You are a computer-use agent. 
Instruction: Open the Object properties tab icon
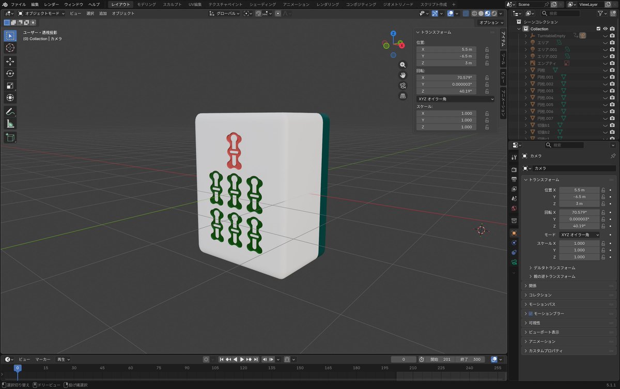[514, 233]
